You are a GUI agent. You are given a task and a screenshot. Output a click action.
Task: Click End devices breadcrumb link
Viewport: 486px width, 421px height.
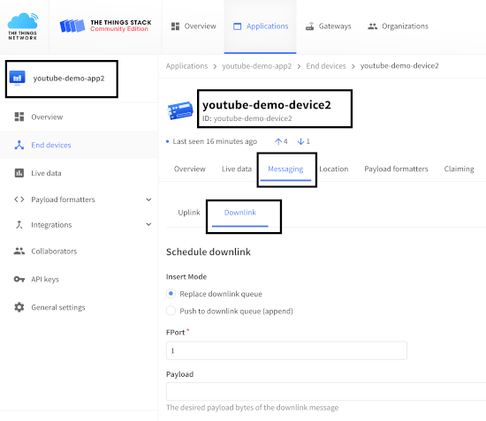coord(326,66)
